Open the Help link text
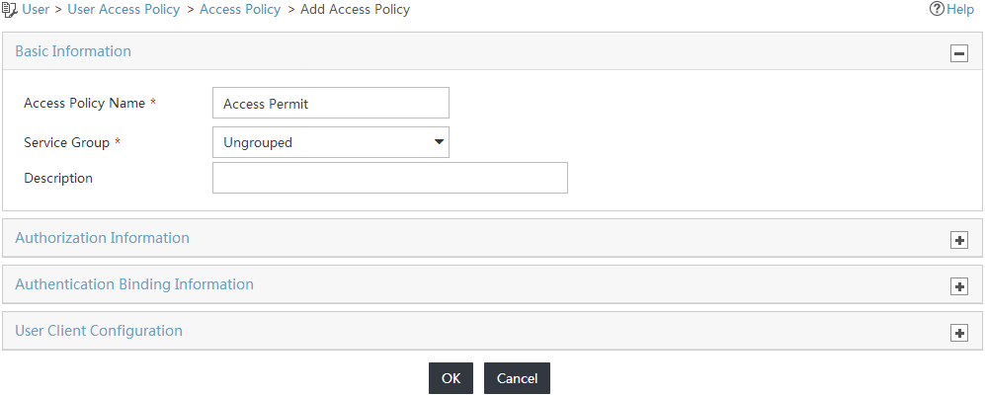Viewport: 985px width, 396px height. [x=960, y=10]
